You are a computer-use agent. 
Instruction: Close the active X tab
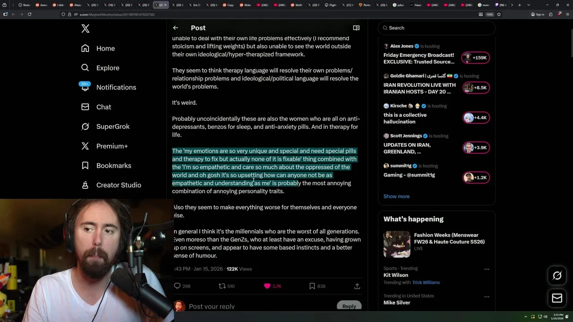coord(166,5)
